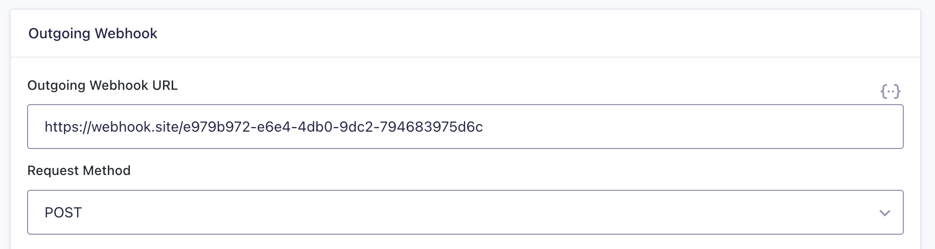The height and width of the screenshot is (249, 935).
Task: Click the {..} insert merge tag icon
Action: coord(890,92)
